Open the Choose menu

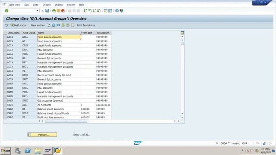coord(47,5)
